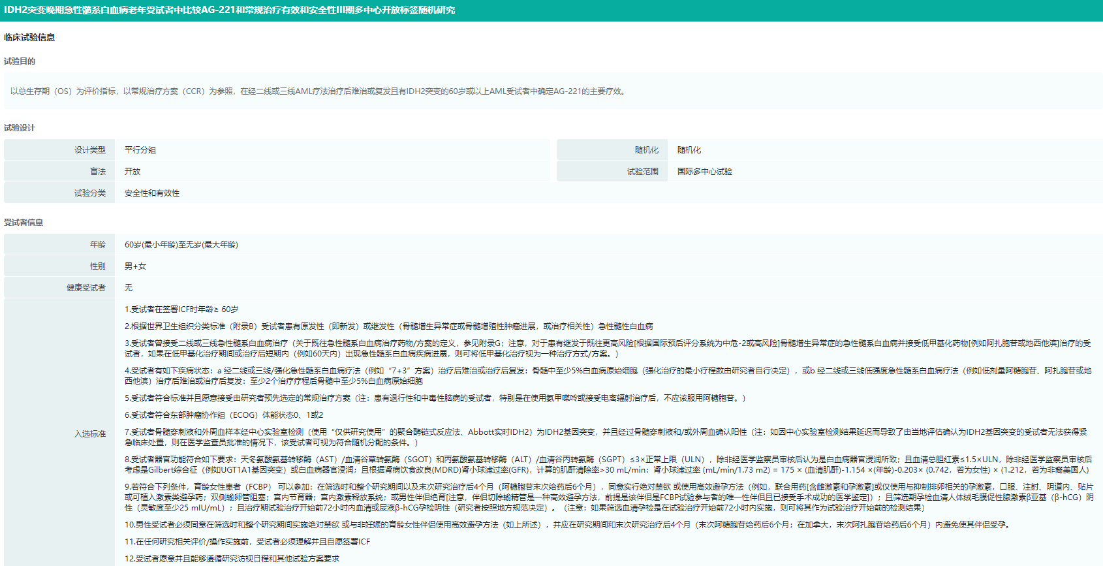Click the 受试者信息 section heading

[x=23, y=223]
